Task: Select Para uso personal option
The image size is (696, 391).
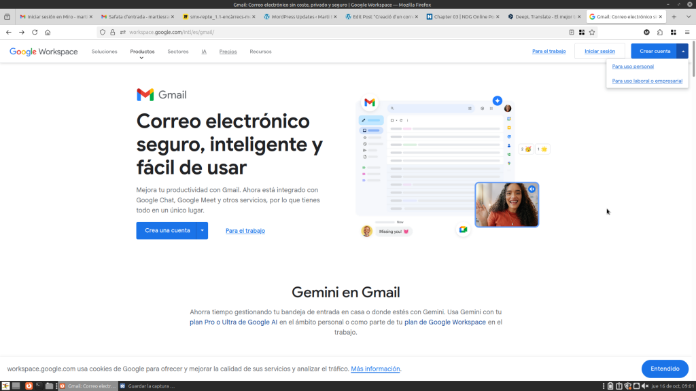Action: pos(633,67)
